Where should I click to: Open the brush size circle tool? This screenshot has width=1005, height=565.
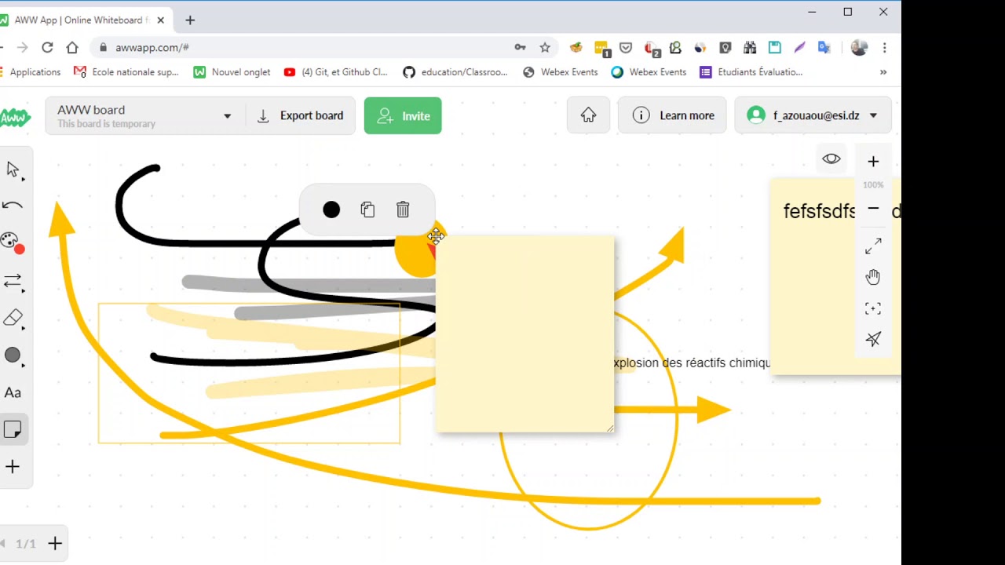point(13,355)
